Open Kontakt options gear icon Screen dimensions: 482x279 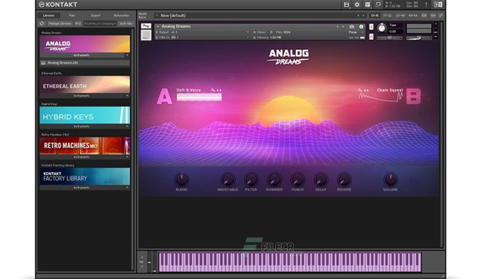[357, 5]
